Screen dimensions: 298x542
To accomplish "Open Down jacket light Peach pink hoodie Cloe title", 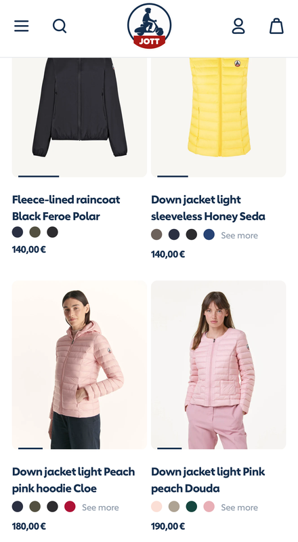I will coord(74,480).
